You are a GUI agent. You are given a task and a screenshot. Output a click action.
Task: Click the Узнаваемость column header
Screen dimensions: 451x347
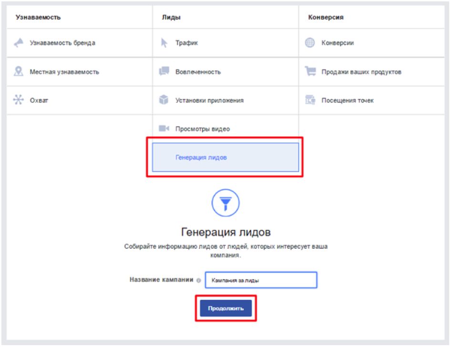38,18
